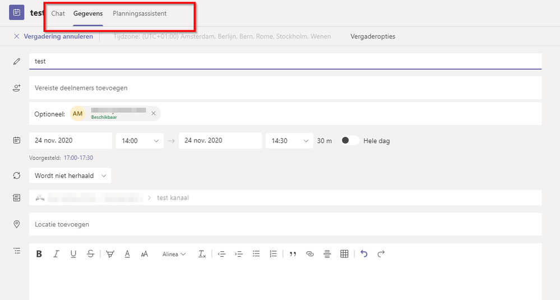Open the Gegevens tab

pyautogui.click(x=88, y=13)
